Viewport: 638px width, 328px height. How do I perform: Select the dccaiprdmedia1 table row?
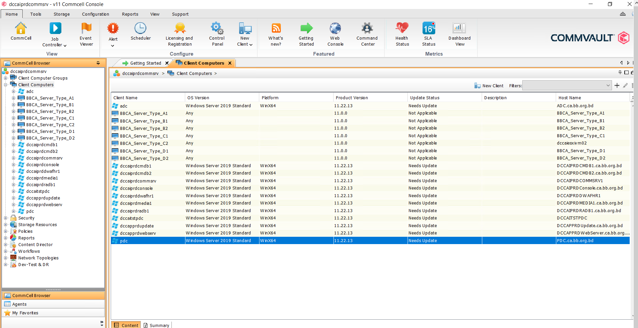370,203
